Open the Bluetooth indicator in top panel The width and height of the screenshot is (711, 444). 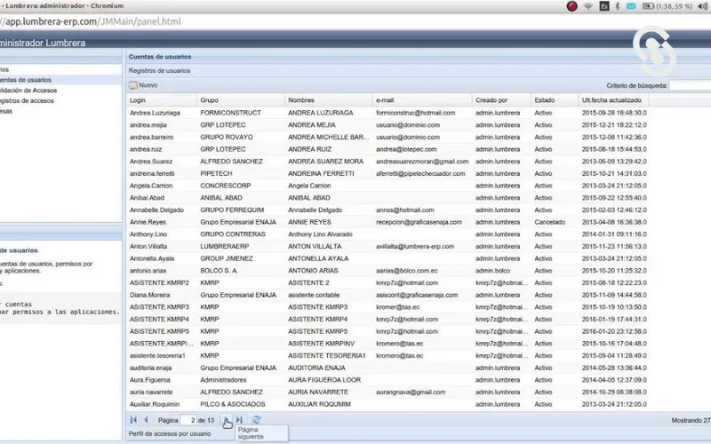pos(617,6)
